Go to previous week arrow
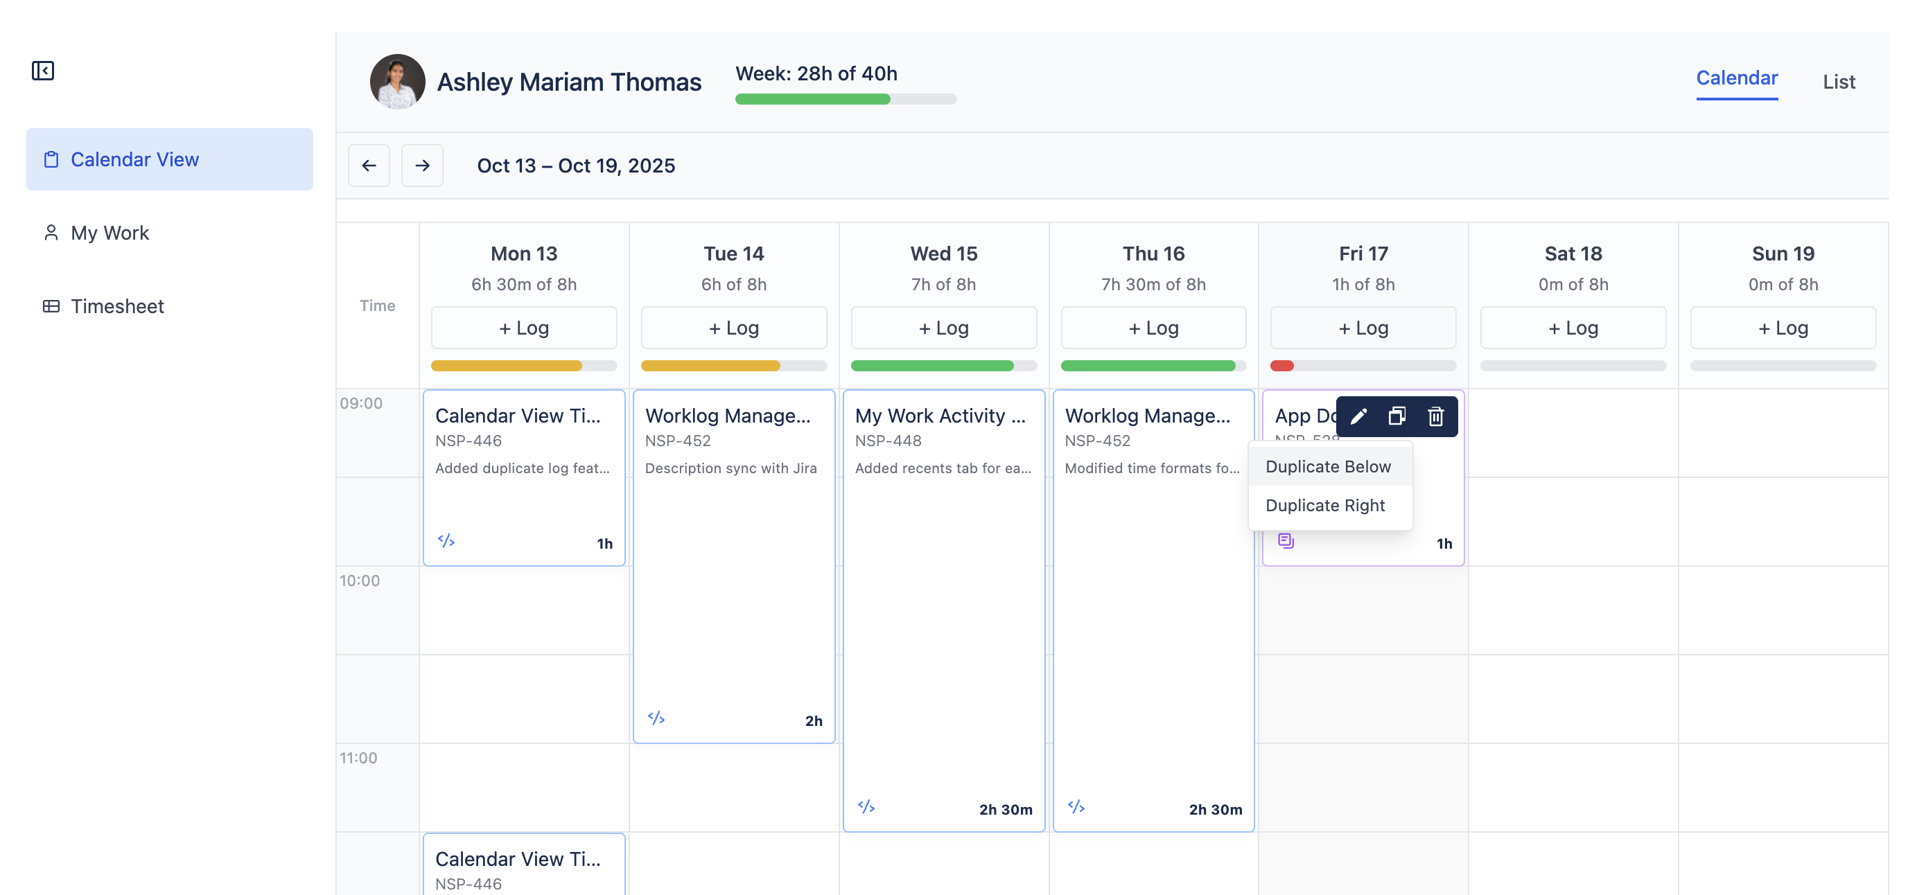1917x895 pixels. [369, 165]
